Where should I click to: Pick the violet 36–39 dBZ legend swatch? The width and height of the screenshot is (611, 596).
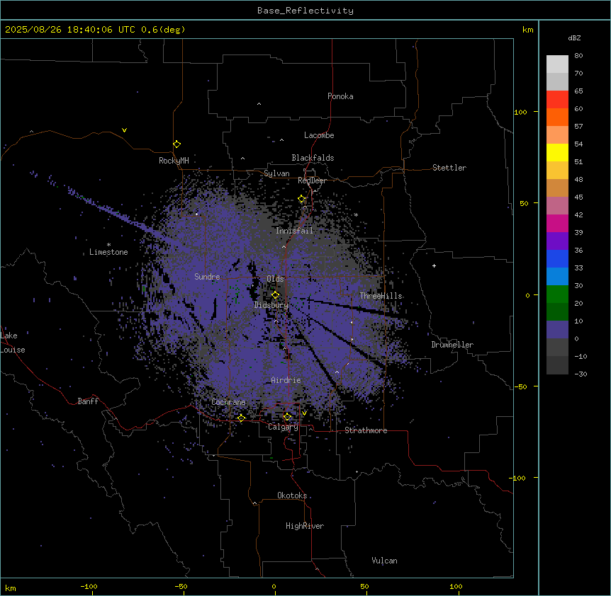[x=557, y=241]
